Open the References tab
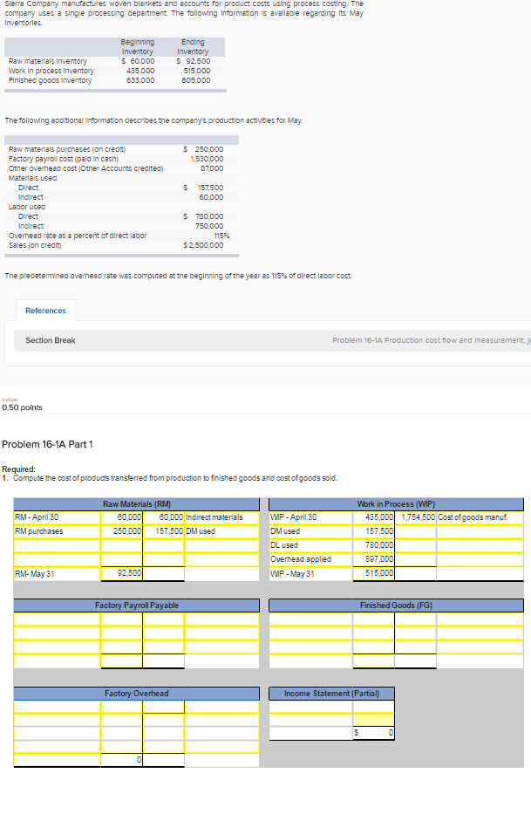Viewport: 531px width, 821px height. (46, 310)
